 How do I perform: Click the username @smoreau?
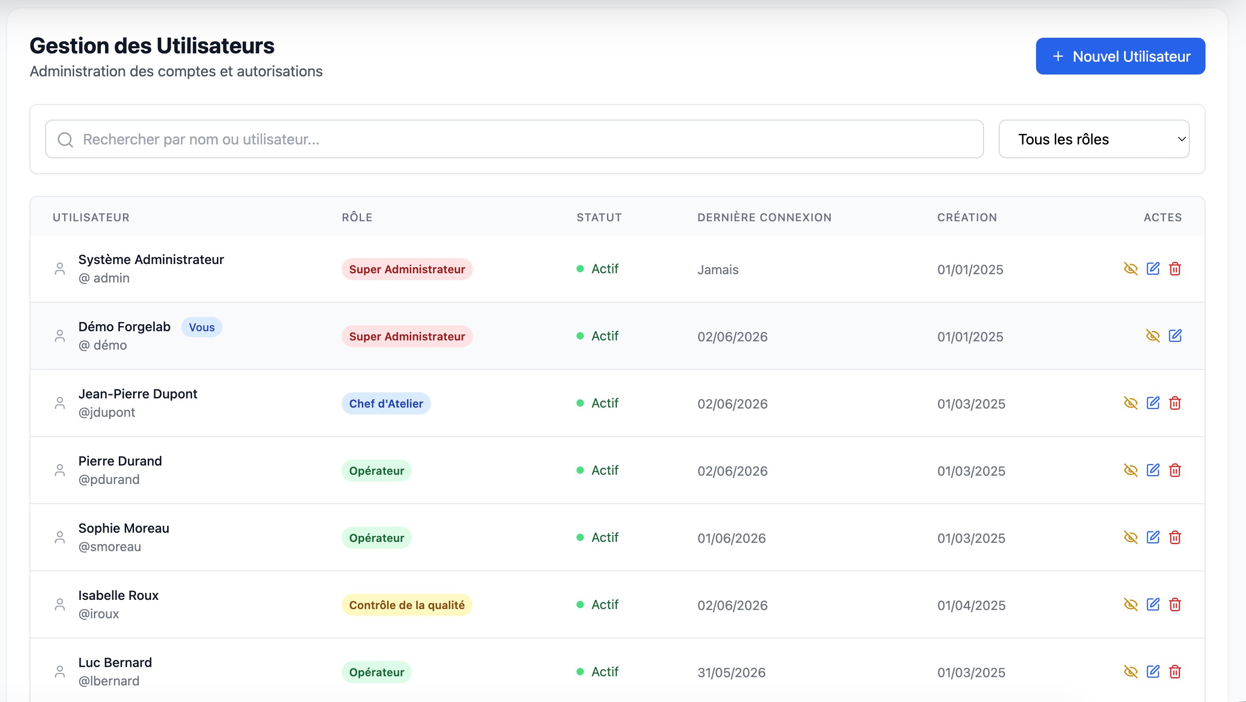(109, 547)
